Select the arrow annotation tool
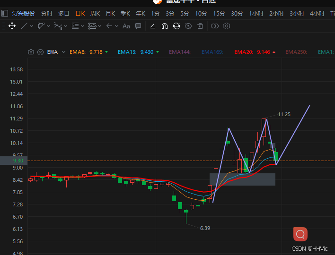Image resolution: width=335 pixels, height=255 pixels. [109, 26]
